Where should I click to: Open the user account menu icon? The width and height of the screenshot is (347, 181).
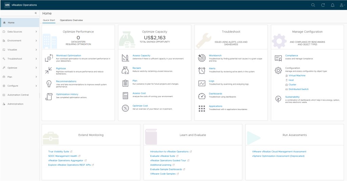342,5
